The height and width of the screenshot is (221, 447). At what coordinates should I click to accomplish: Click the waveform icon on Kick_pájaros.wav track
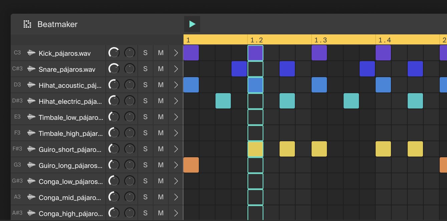(31, 53)
